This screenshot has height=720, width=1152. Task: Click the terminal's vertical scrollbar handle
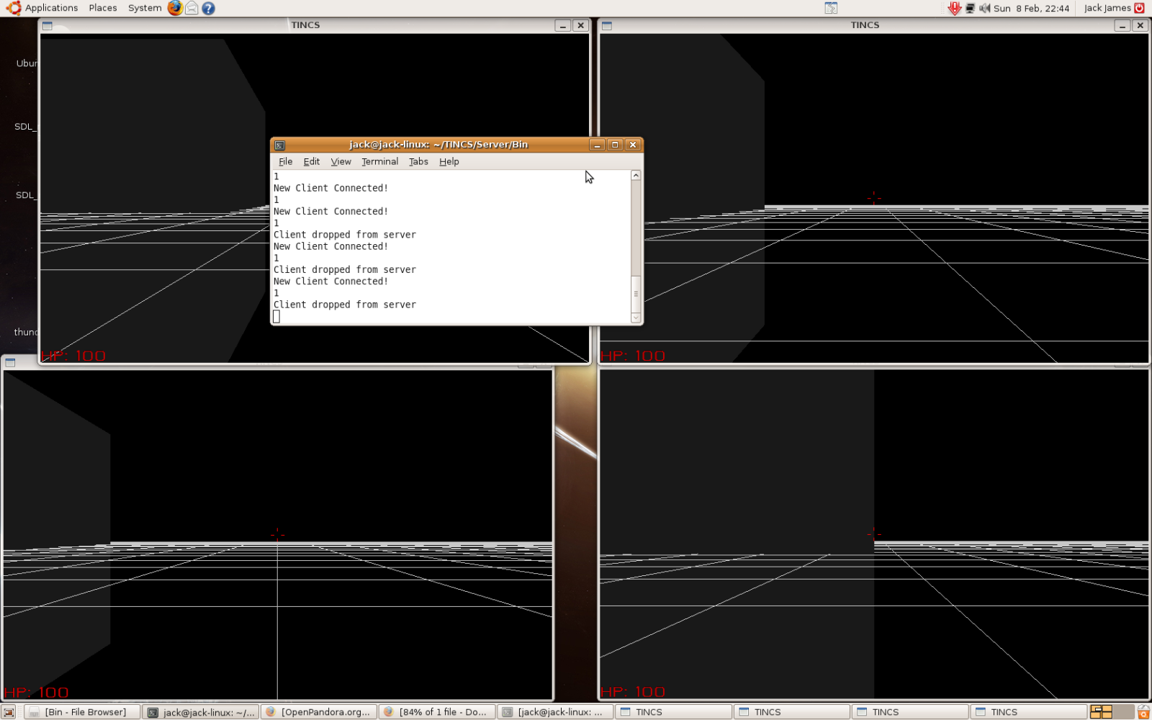636,292
